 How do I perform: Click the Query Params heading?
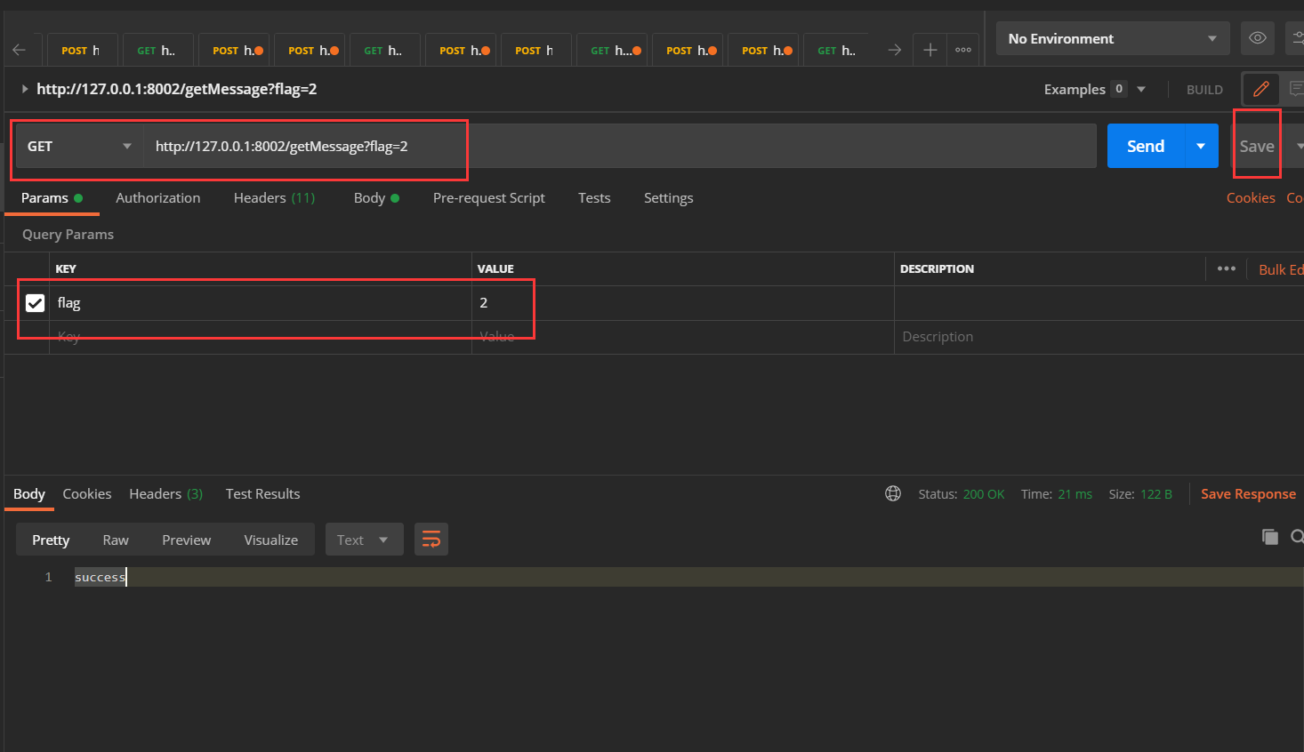pyautogui.click(x=68, y=234)
